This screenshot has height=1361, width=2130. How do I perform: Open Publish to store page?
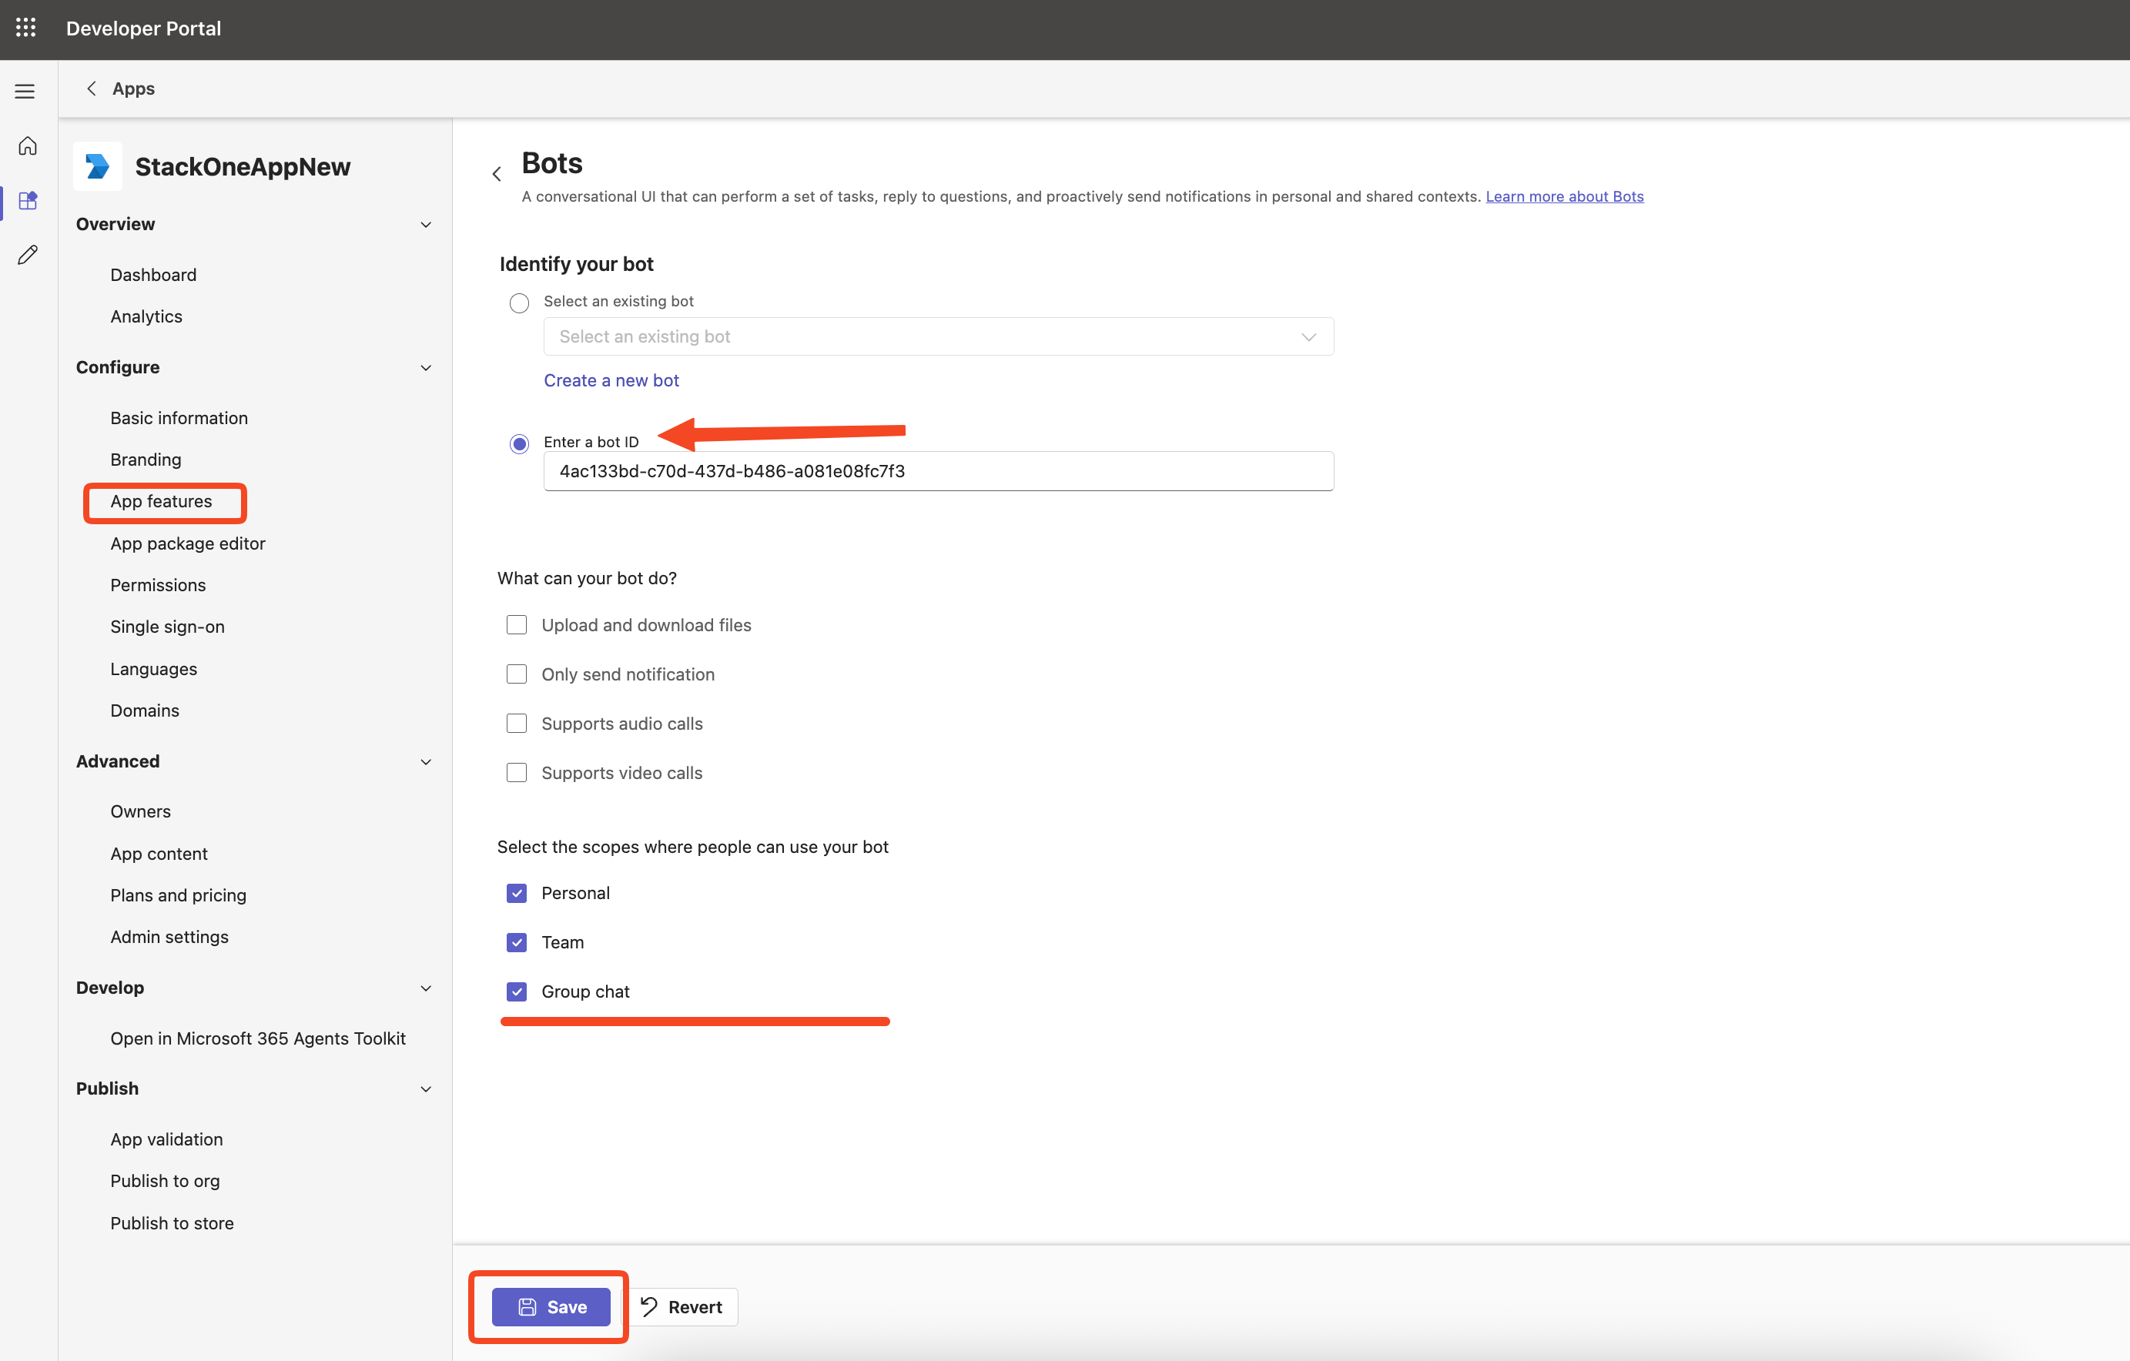[x=172, y=1224]
